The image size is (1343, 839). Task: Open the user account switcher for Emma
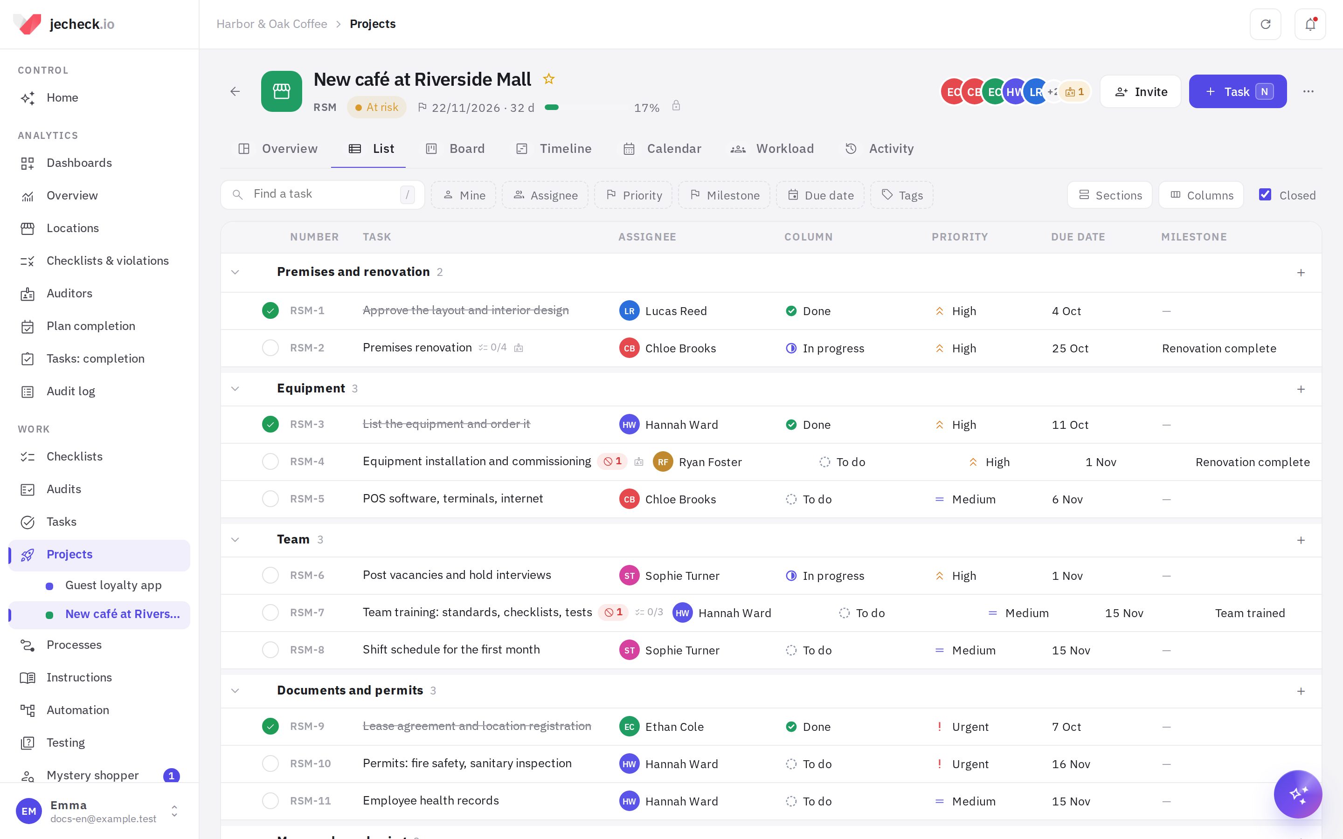coord(174,811)
